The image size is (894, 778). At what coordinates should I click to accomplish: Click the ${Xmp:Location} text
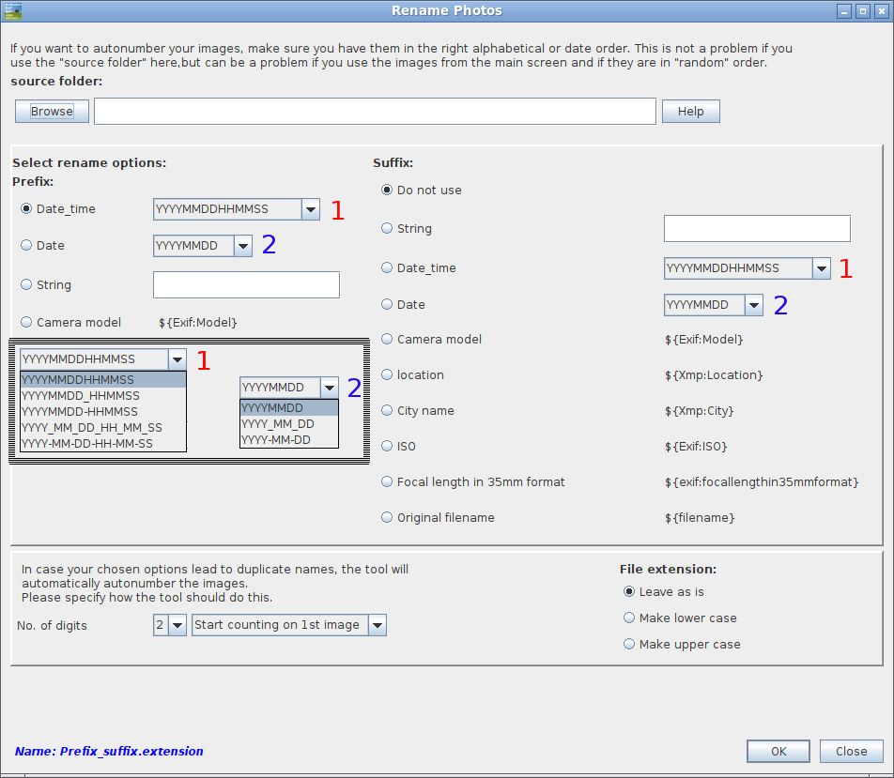[x=714, y=375]
